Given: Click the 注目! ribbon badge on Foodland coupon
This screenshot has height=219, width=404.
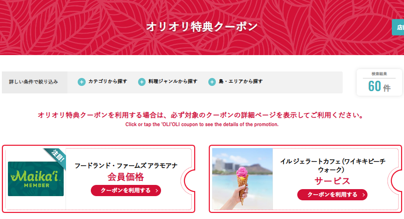Looking at the screenshot, I should tap(57, 157).
